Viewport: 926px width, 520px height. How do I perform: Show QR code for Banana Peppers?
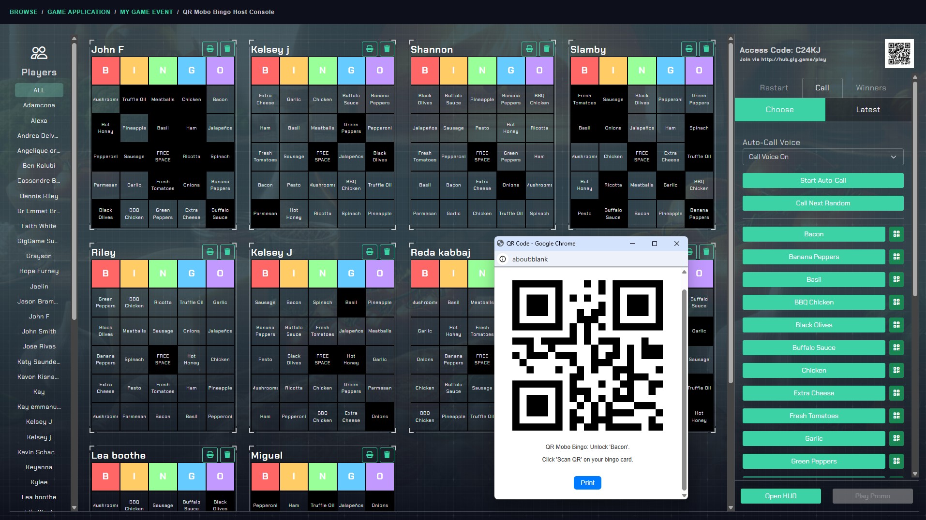(896, 257)
